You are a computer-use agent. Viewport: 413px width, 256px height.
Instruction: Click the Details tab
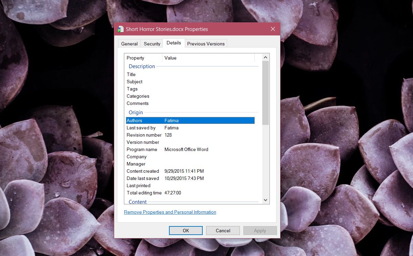point(173,43)
